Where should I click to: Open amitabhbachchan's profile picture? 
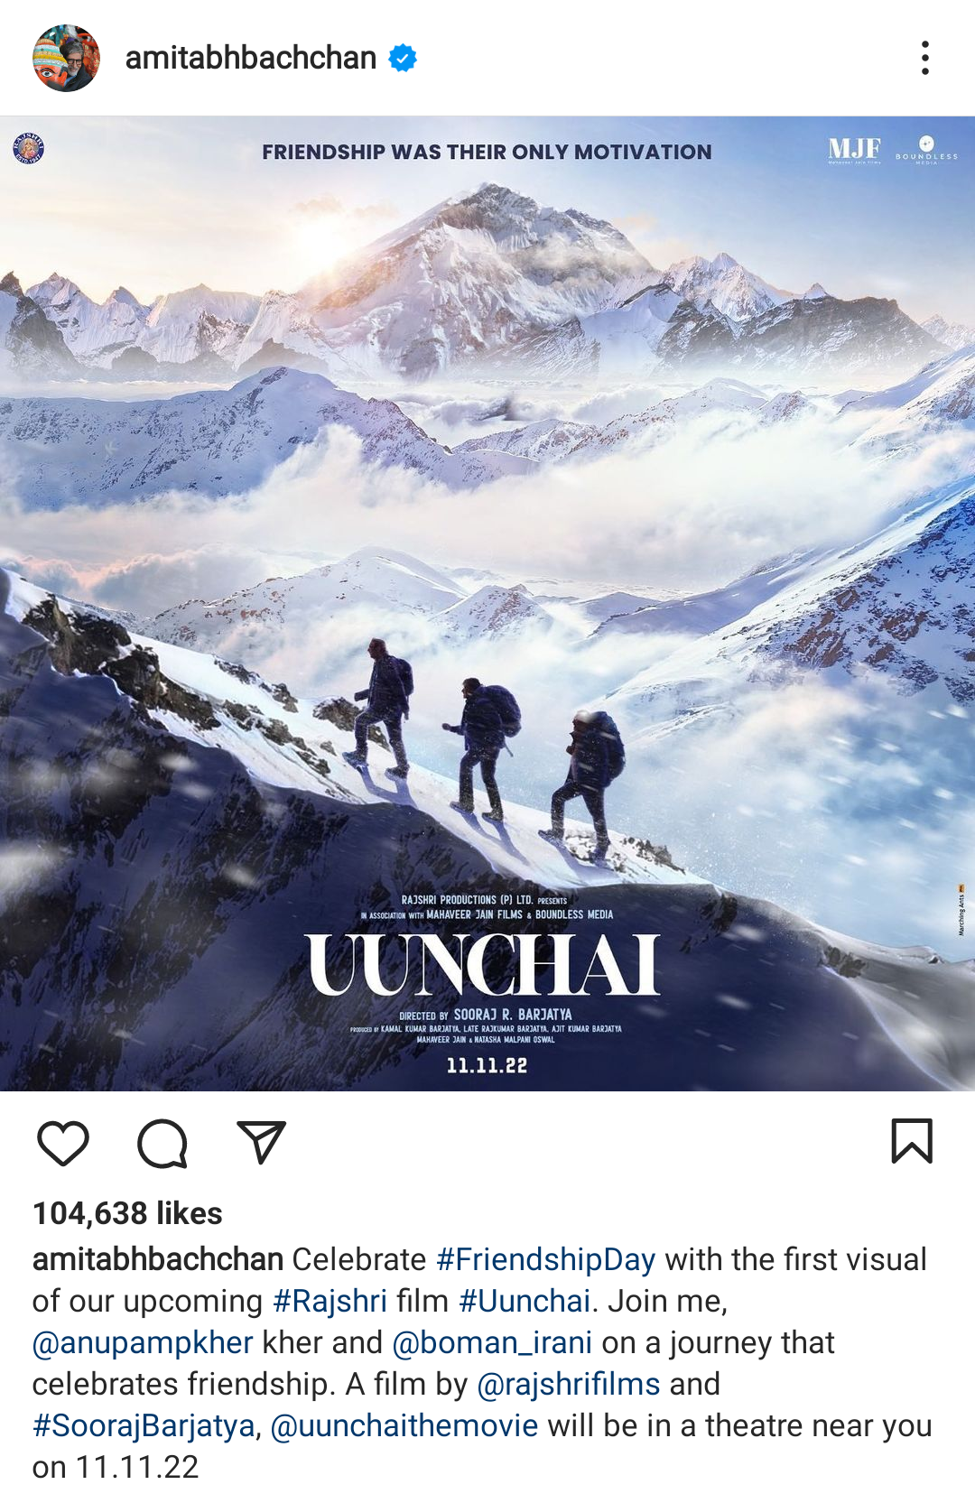(66, 58)
